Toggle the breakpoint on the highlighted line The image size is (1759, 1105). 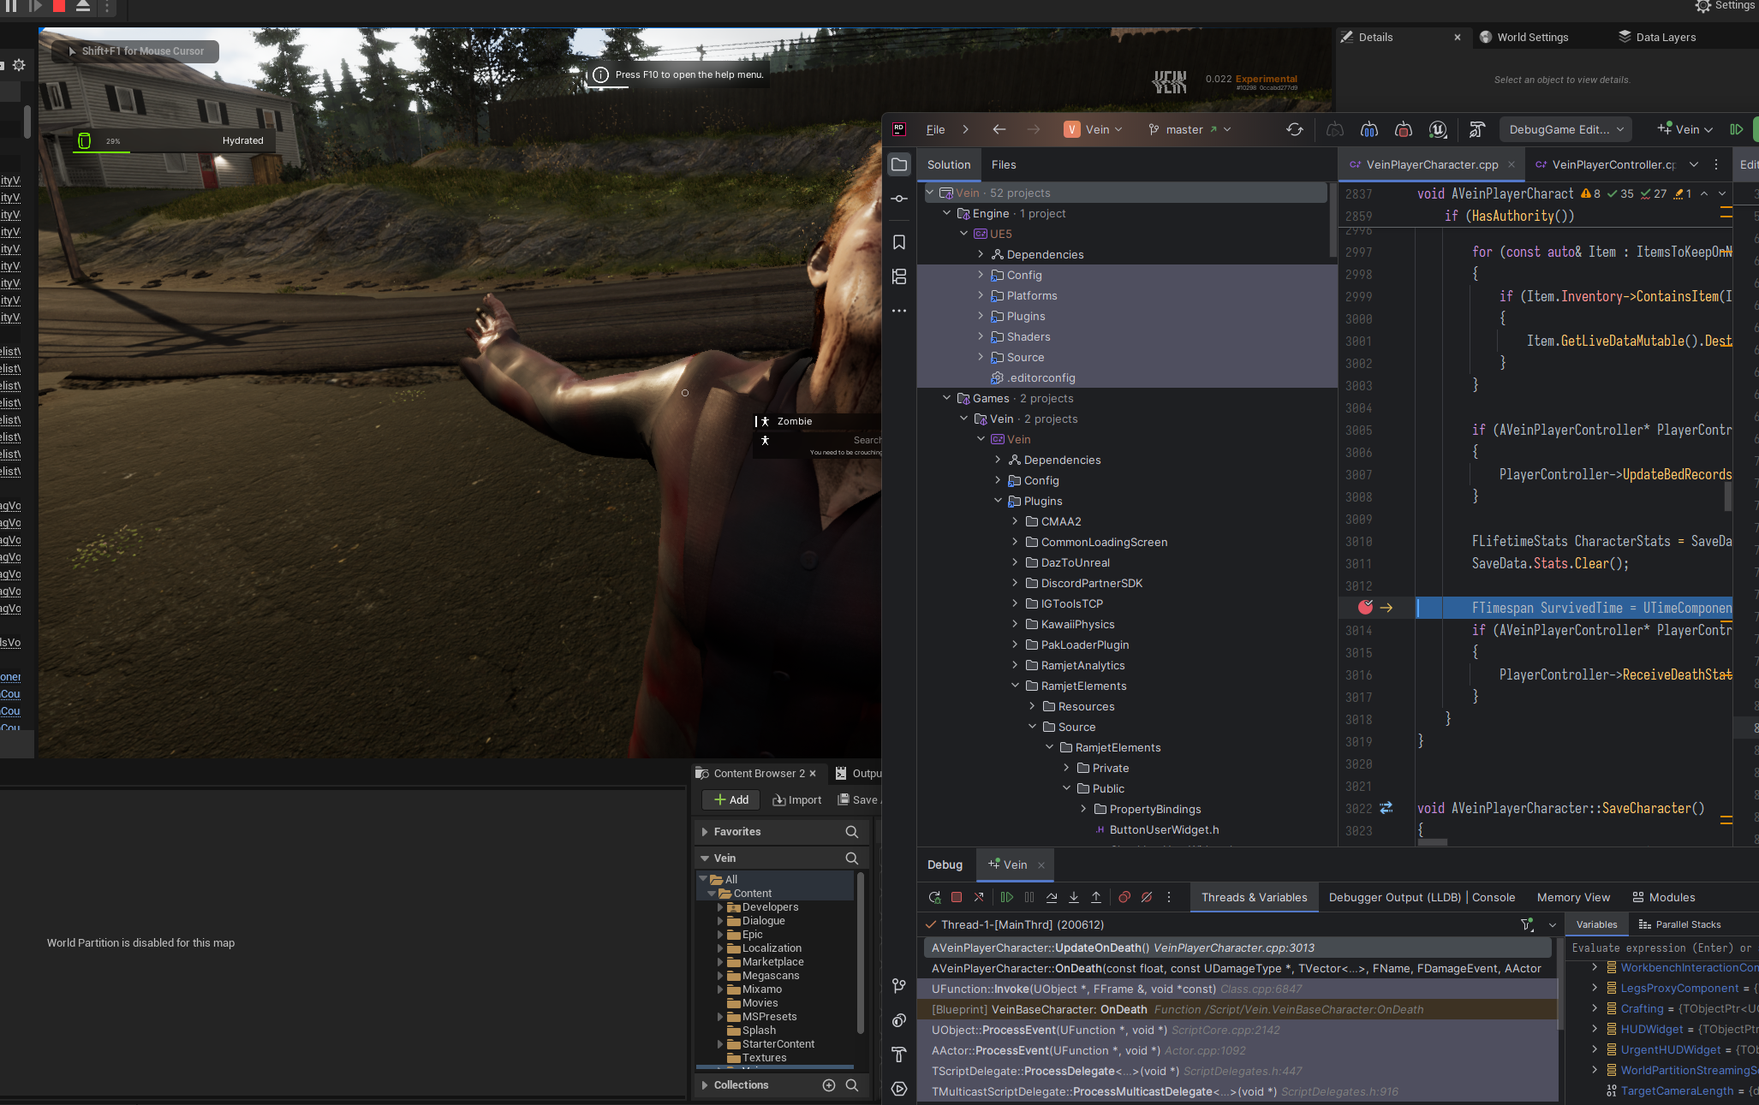[1365, 608]
